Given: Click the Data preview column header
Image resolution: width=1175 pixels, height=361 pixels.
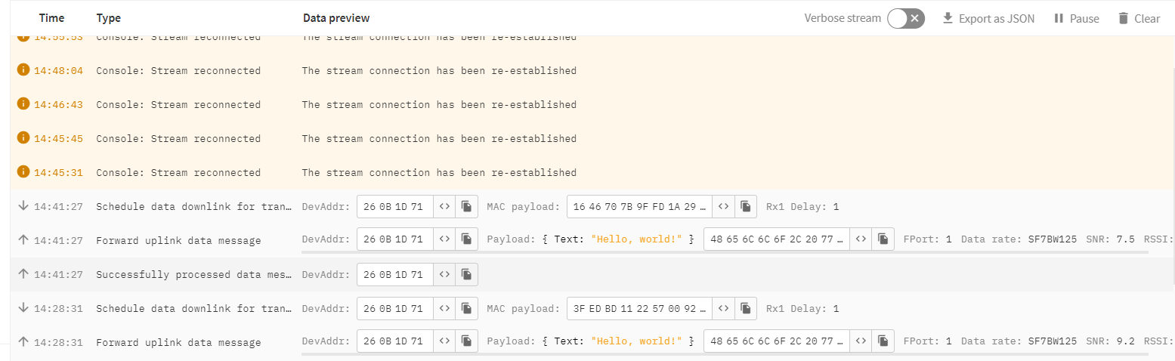Looking at the screenshot, I should tap(336, 18).
